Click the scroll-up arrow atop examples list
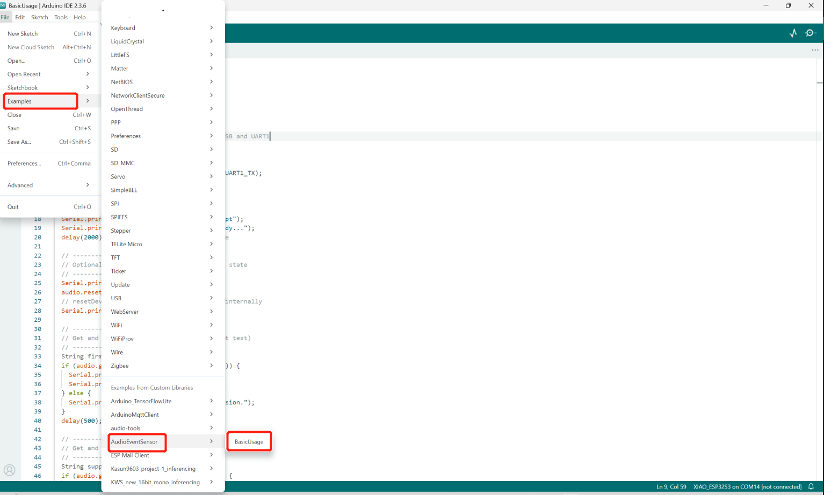This screenshot has height=495, width=824. pos(163,10)
